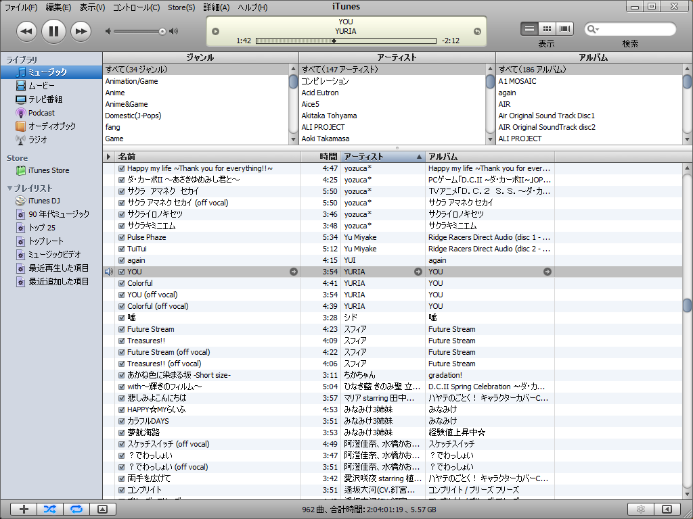Click the arrow in the YOU album cell
The height and width of the screenshot is (519, 693).
pos(547,272)
